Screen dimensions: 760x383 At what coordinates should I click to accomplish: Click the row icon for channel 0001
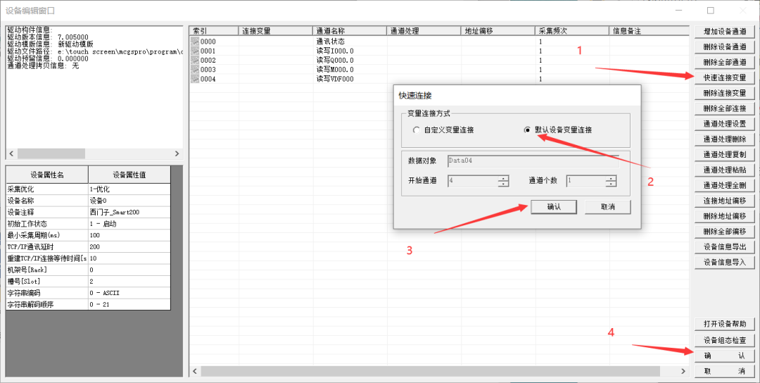pos(195,51)
